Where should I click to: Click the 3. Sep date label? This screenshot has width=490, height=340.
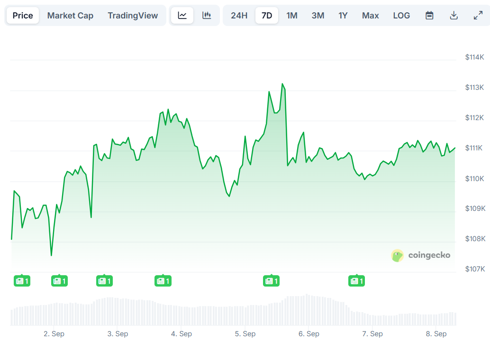click(118, 334)
